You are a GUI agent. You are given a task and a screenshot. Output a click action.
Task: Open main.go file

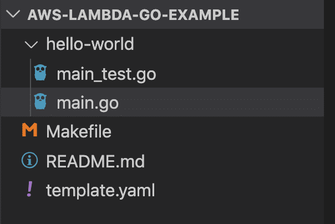click(x=88, y=103)
